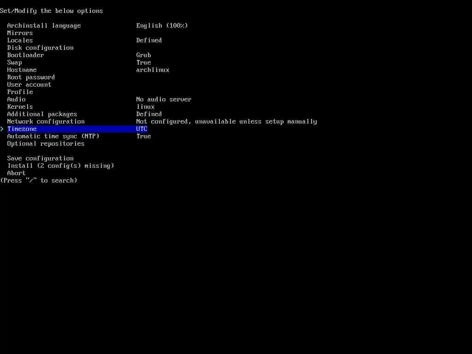Image resolution: width=472 pixels, height=354 pixels.
Task: Select Automatic time sync (NTP) entry
Action: tap(53, 136)
